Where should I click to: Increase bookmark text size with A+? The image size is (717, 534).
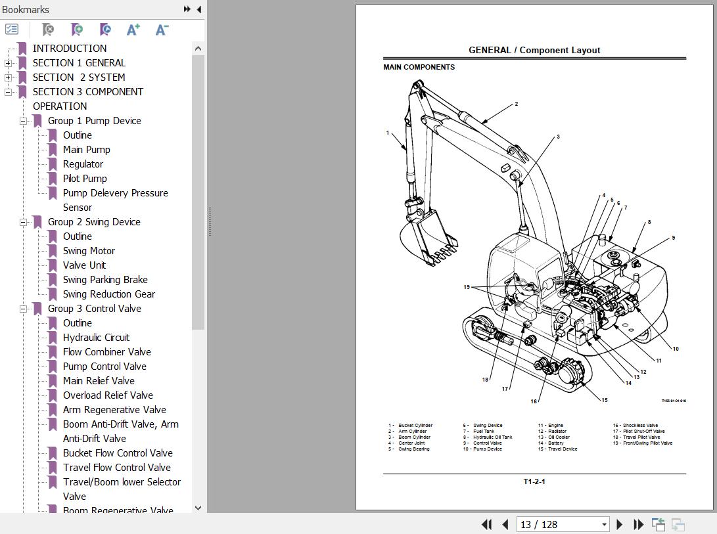point(133,30)
